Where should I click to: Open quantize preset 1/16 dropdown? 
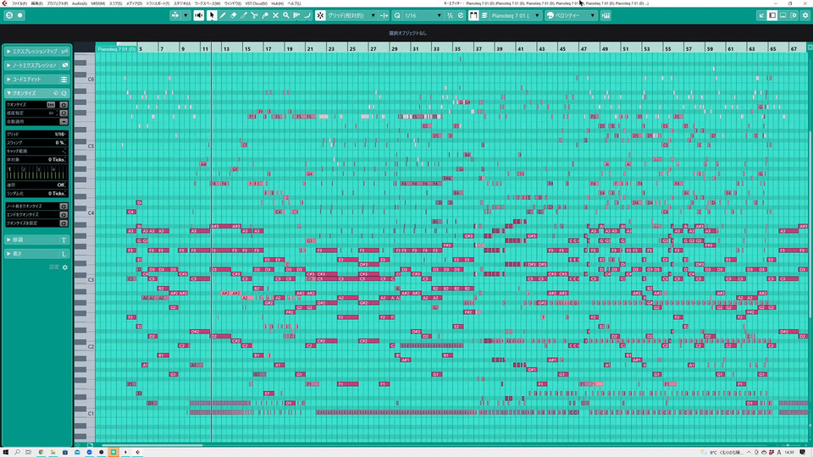click(x=423, y=15)
